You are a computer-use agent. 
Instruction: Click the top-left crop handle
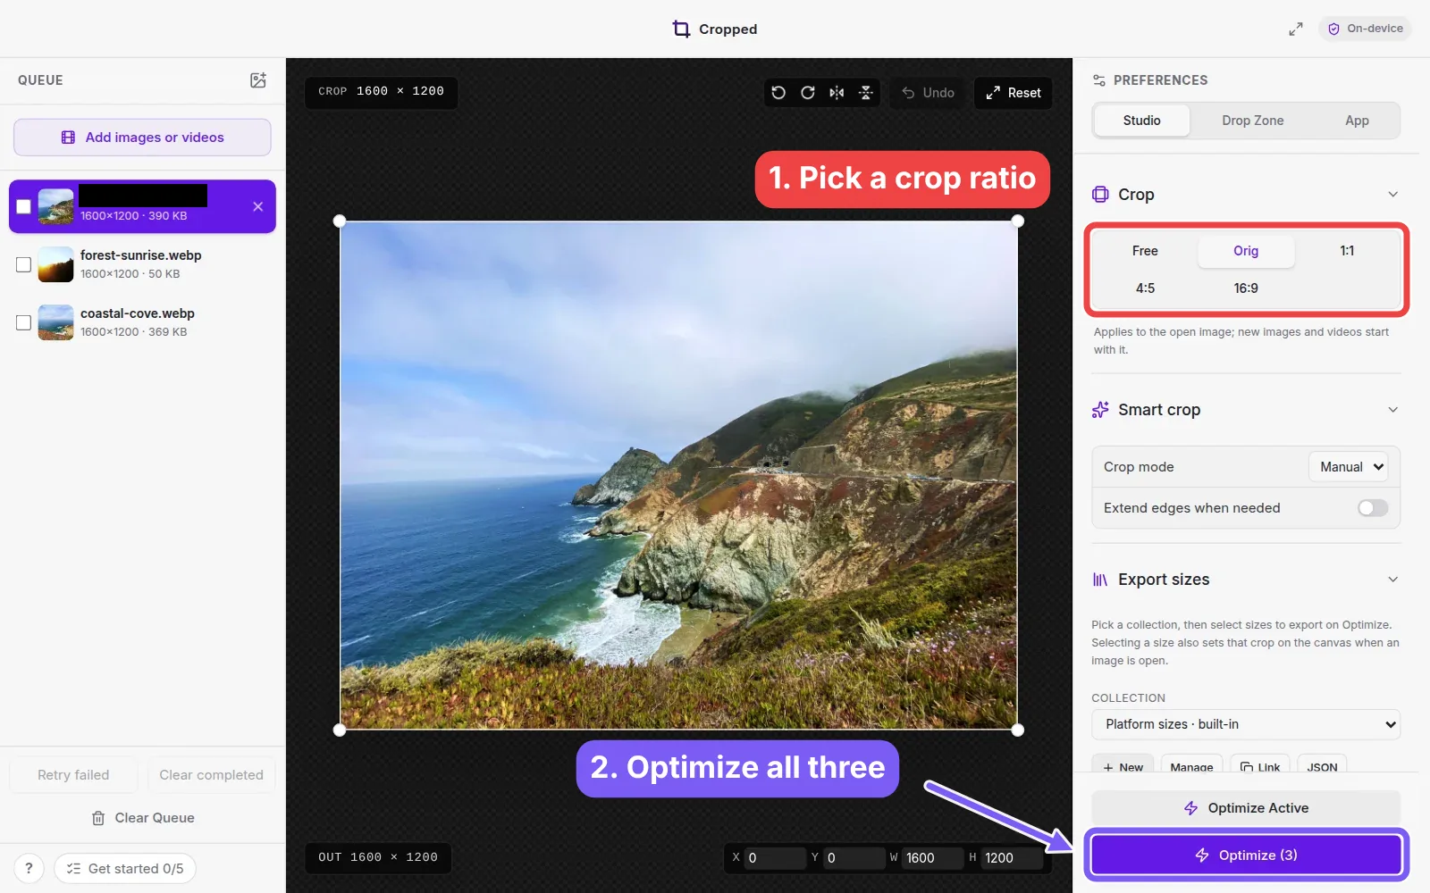[x=340, y=221]
